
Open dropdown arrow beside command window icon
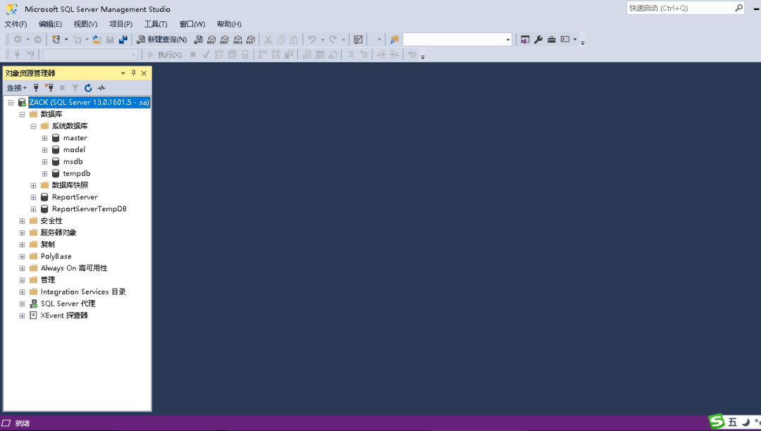(575, 39)
